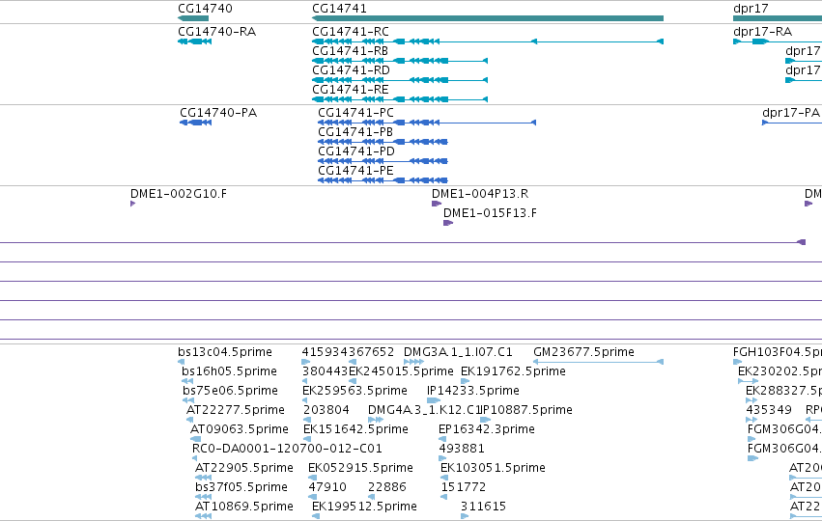This screenshot has height=521, width=822.
Task: Click the IP10887.5prime EST
Action: point(525,410)
